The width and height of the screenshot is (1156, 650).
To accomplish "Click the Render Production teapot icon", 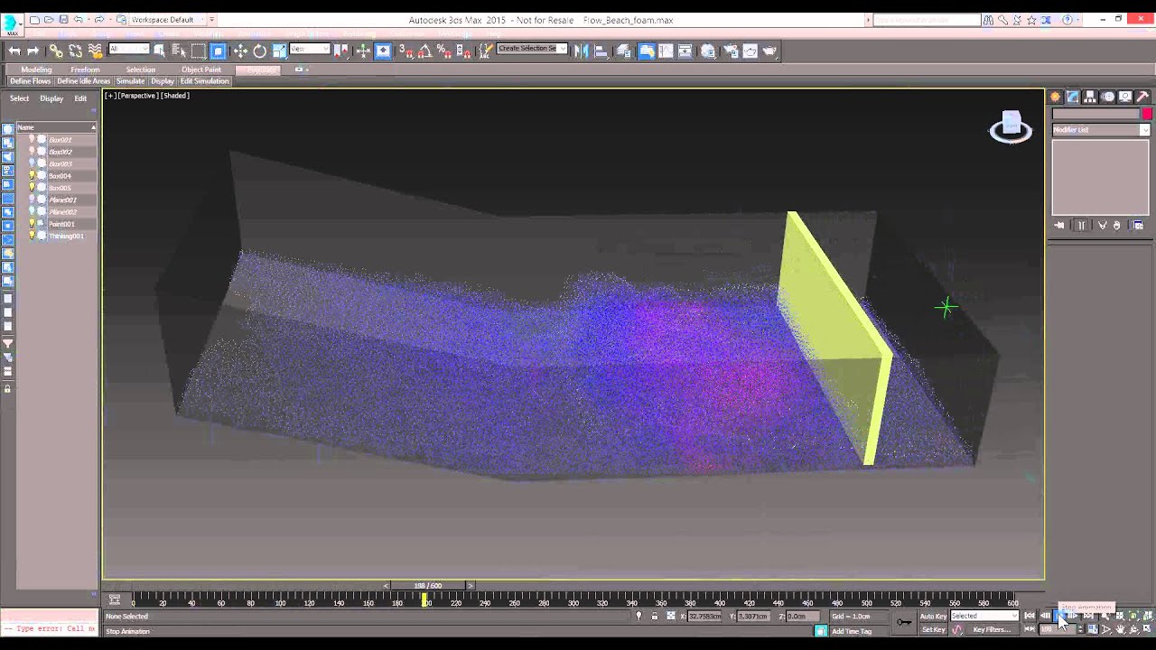I will [x=769, y=51].
